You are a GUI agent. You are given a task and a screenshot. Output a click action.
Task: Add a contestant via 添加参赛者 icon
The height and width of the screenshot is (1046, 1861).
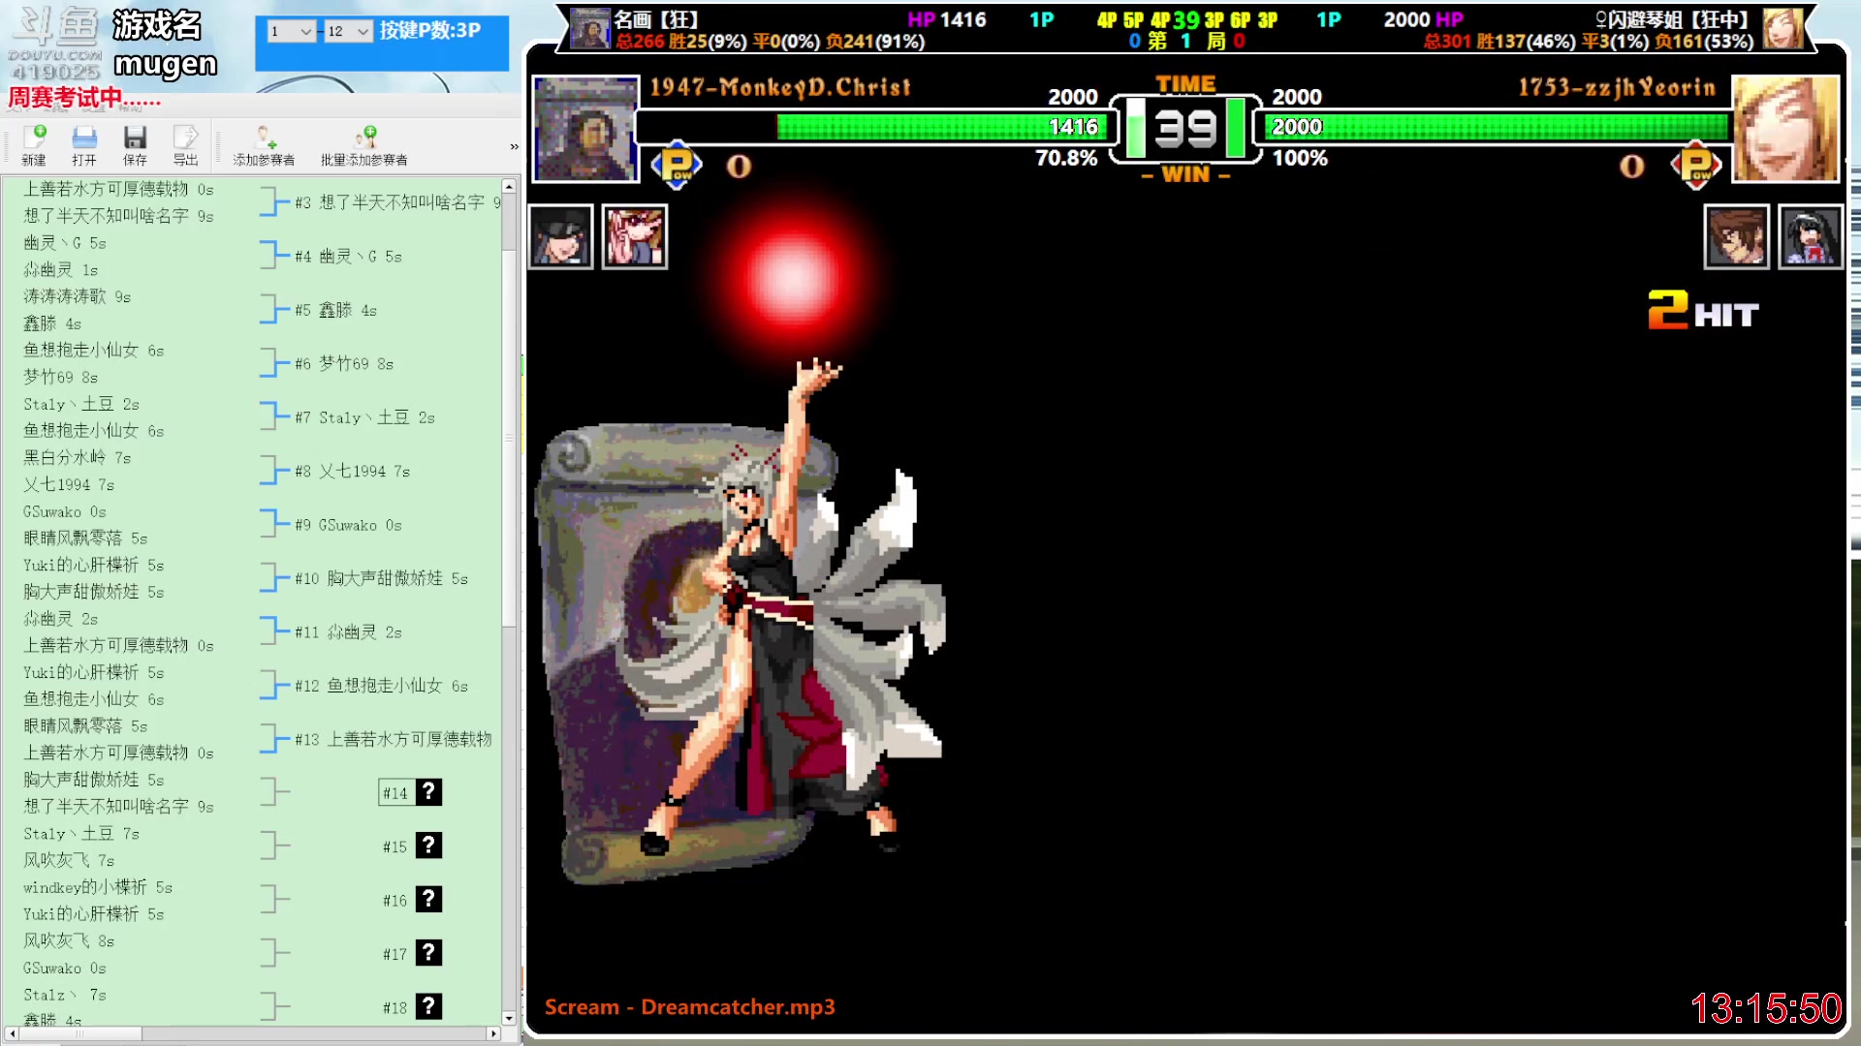264,144
